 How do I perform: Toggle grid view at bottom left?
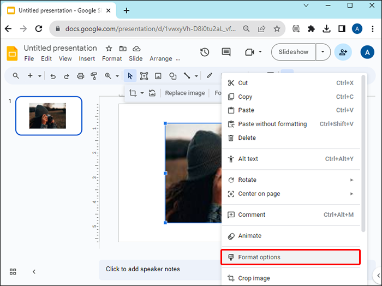[13, 272]
